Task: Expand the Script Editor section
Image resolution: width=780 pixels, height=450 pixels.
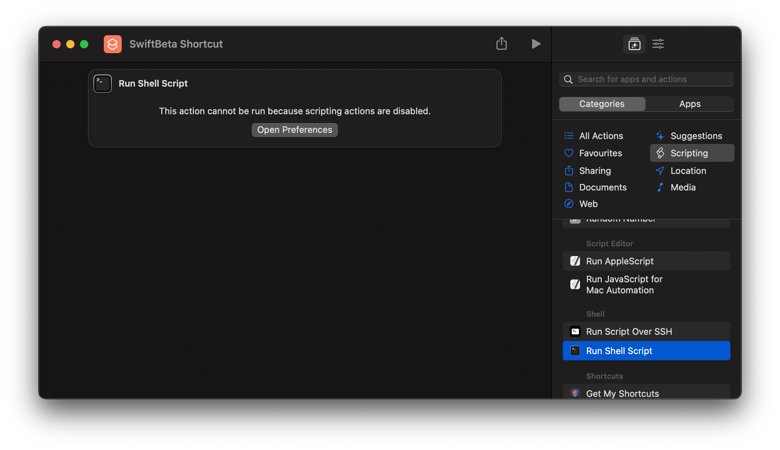Action: coord(610,243)
